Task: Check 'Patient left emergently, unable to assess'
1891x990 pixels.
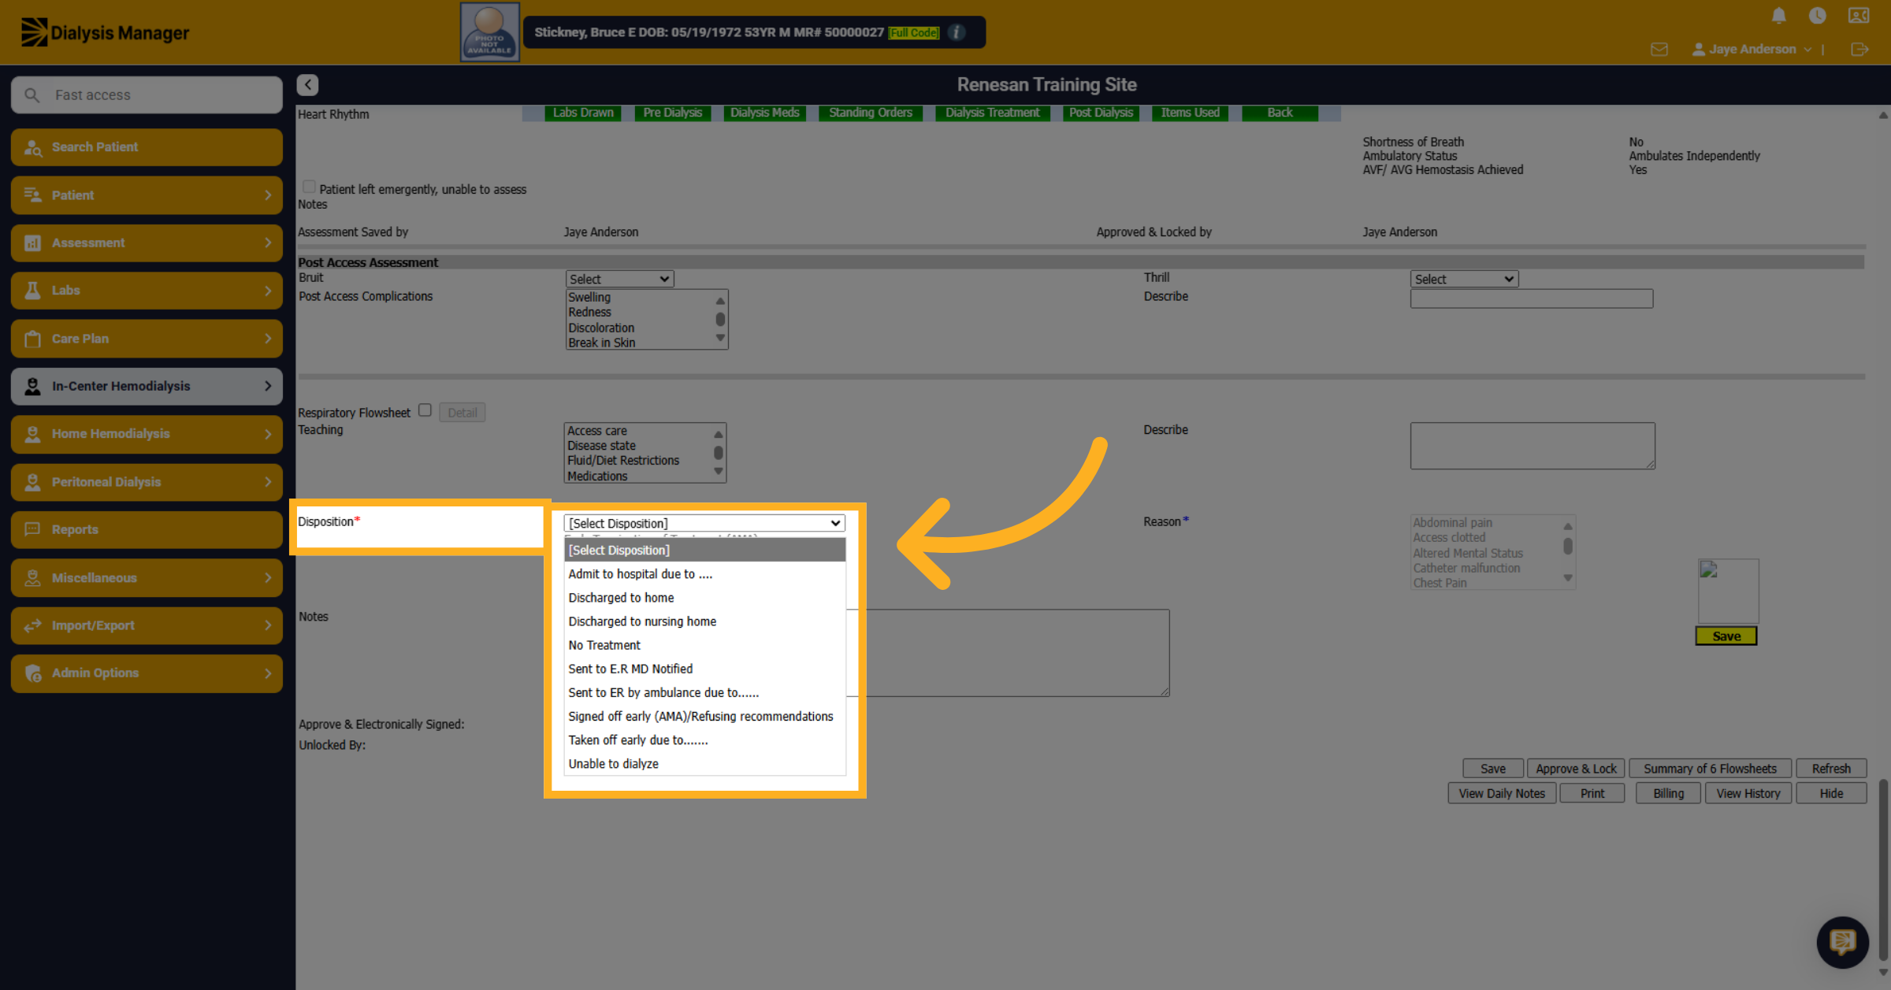Action: point(309,187)
